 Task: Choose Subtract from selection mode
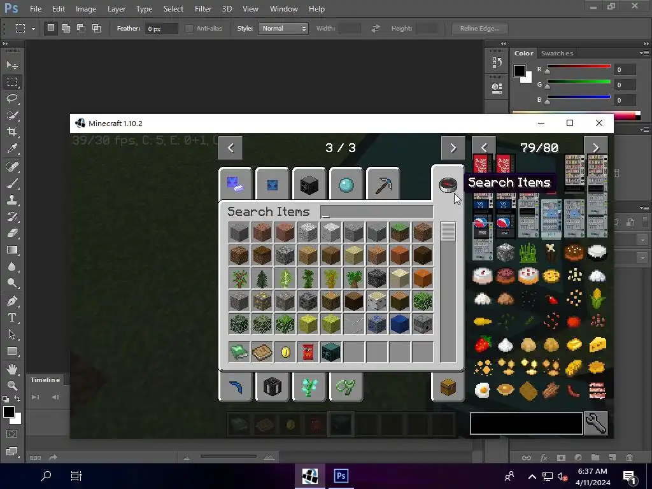coord(81,28)
